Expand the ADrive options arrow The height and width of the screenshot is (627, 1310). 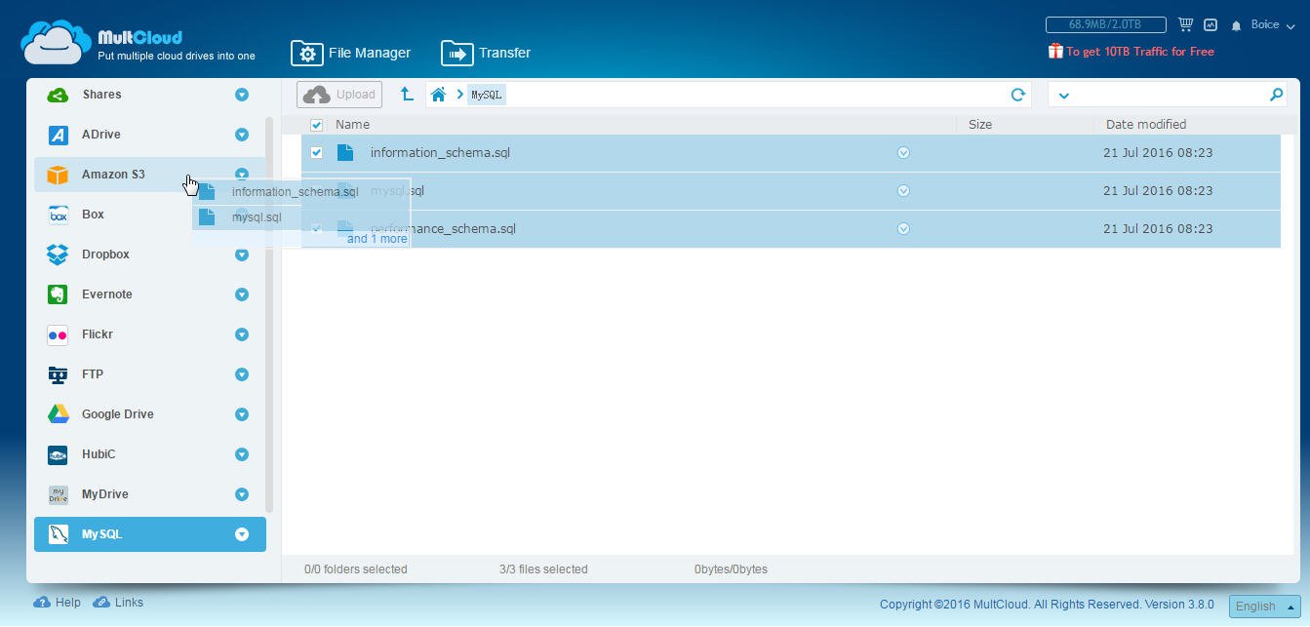pyautogui.click(x=241, y=135)
